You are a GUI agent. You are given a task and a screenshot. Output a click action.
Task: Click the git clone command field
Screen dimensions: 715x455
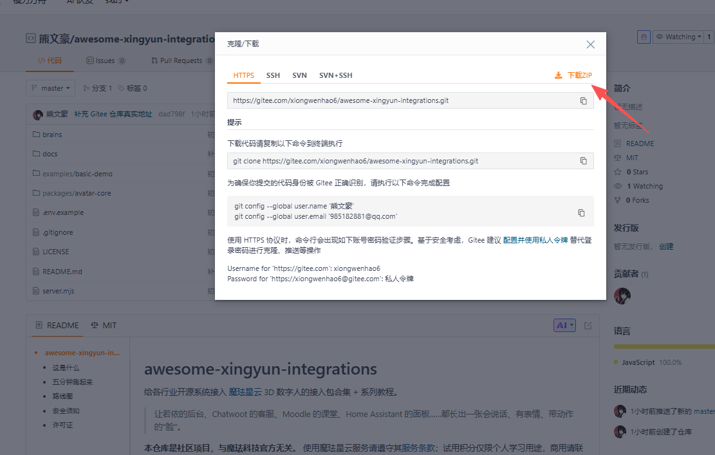click(411, 161)
